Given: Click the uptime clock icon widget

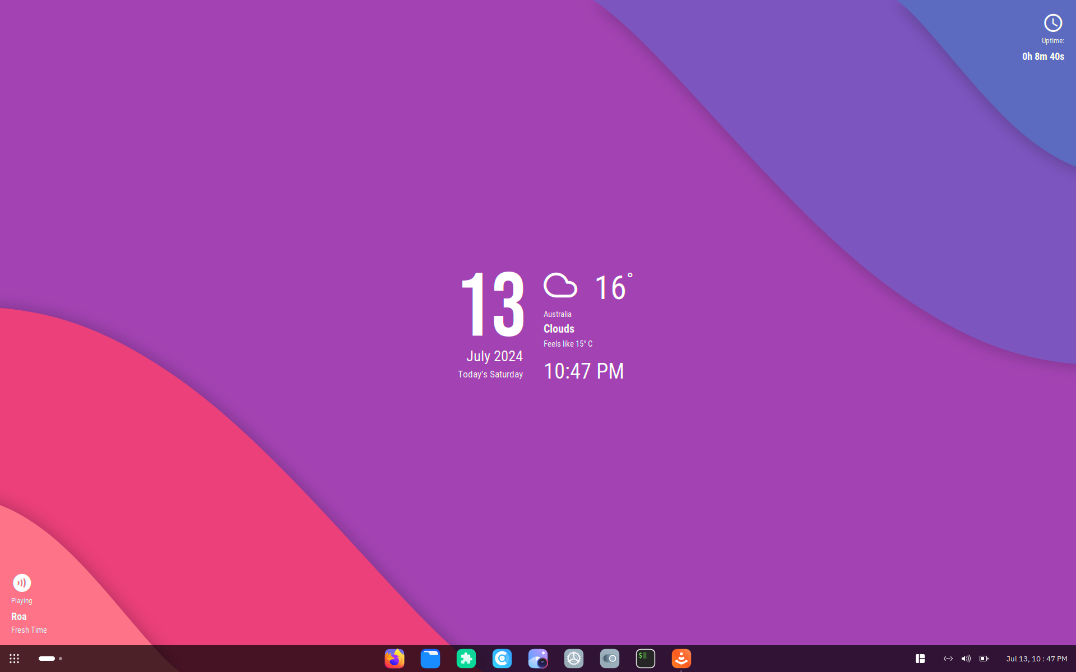Looking at the screenshot, I should click(1053, 23).
